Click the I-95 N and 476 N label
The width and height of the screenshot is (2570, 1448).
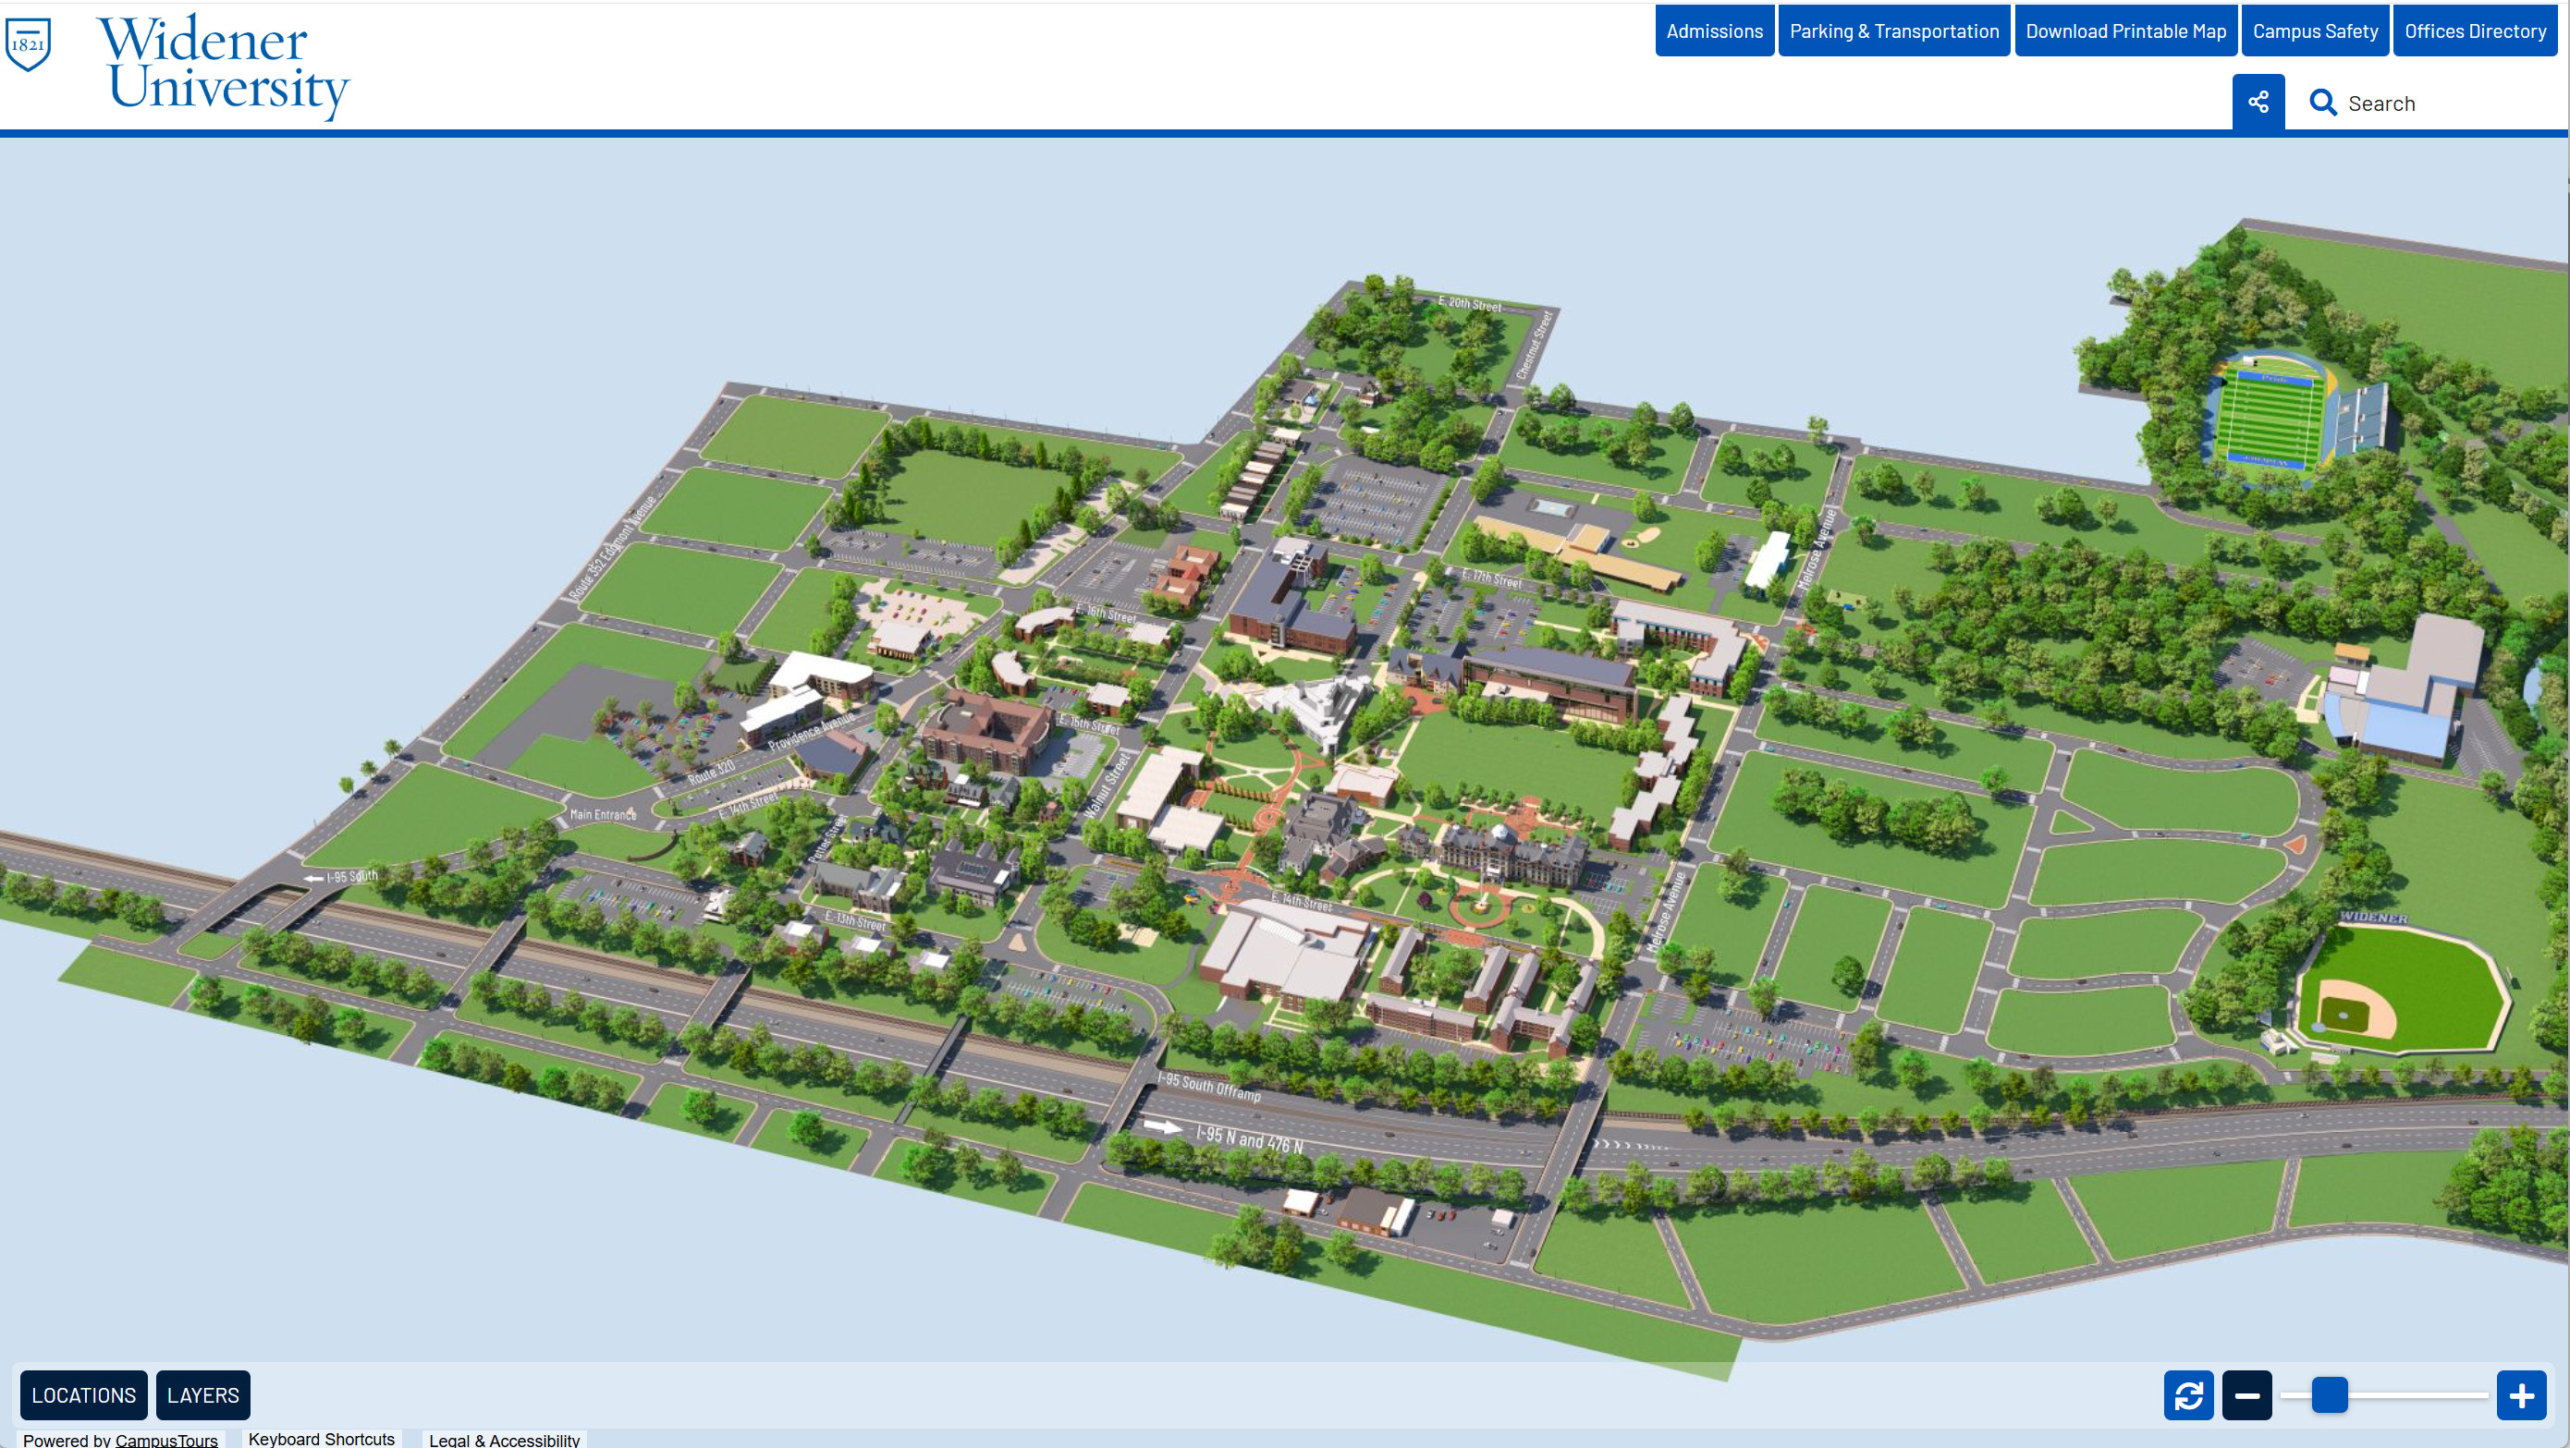[x=1249, y=1138]
